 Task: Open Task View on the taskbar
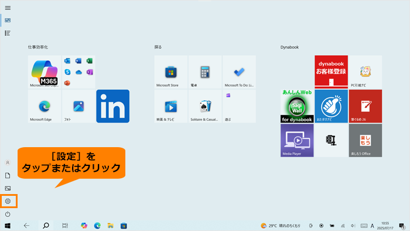click(x=65, y=226)
